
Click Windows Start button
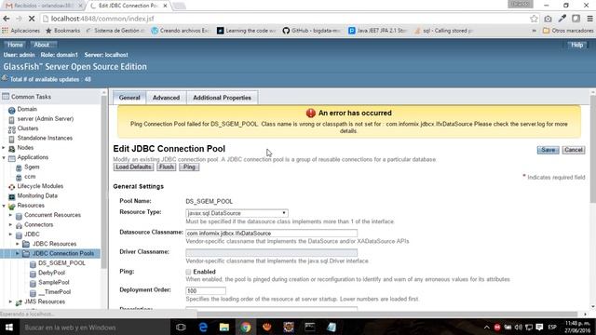coord(8,327)
